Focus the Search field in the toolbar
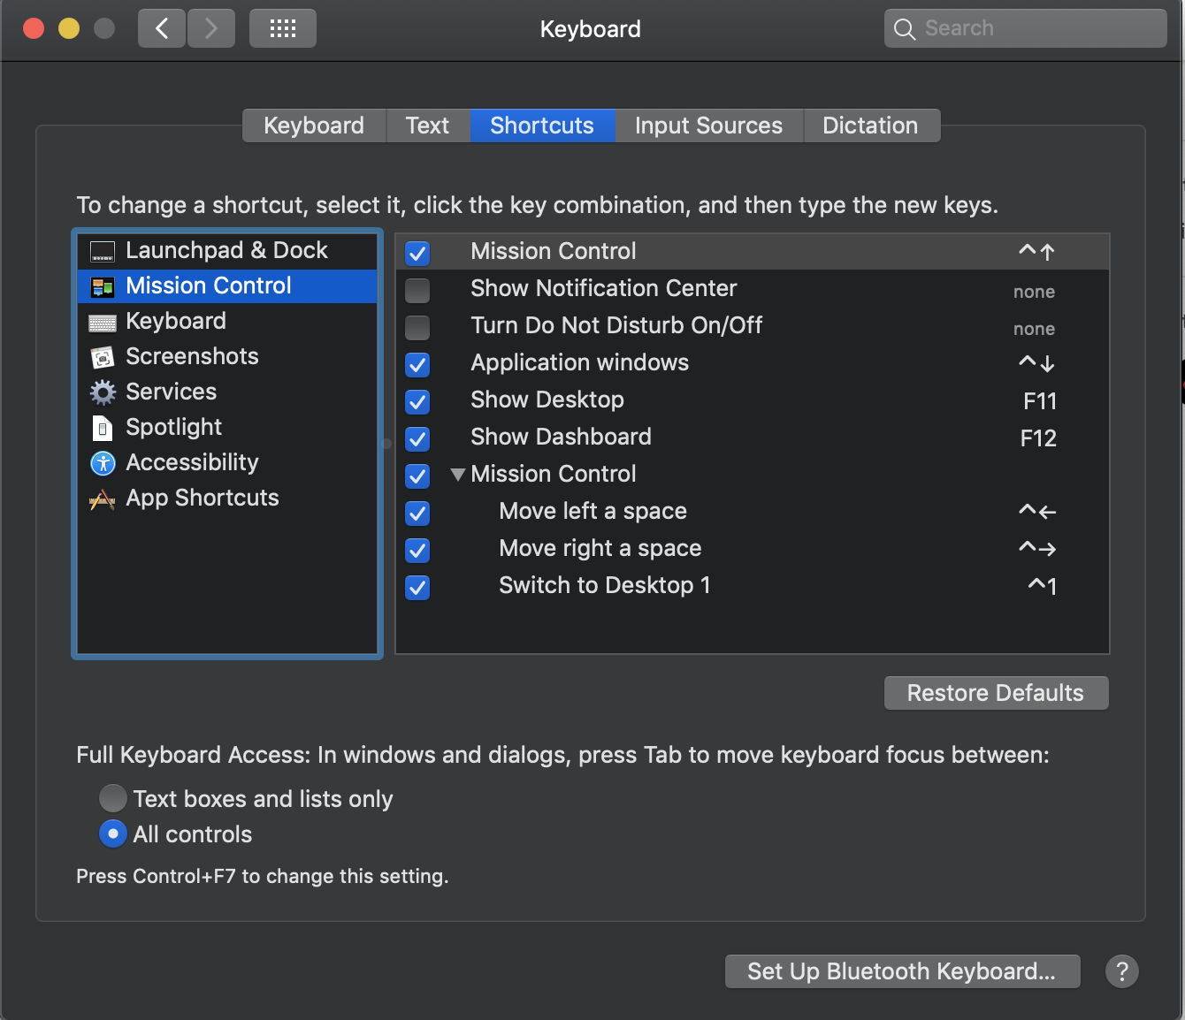This screenshot has height=1020, width=1185. click(1026, 28)
